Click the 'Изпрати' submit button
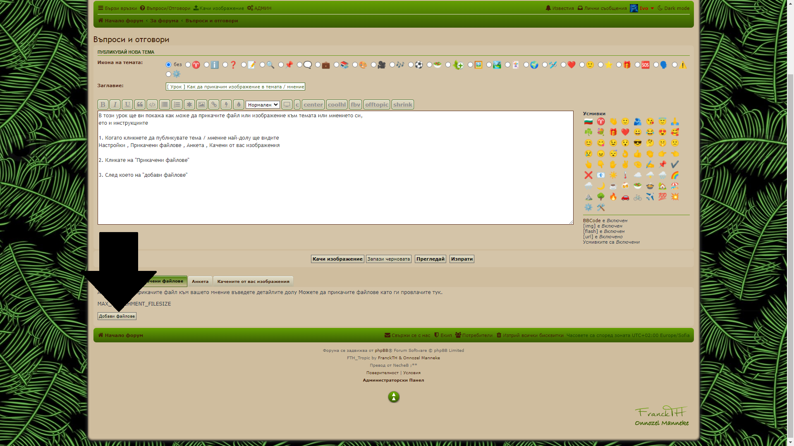794x446 pixels. [x=462, y=259]
